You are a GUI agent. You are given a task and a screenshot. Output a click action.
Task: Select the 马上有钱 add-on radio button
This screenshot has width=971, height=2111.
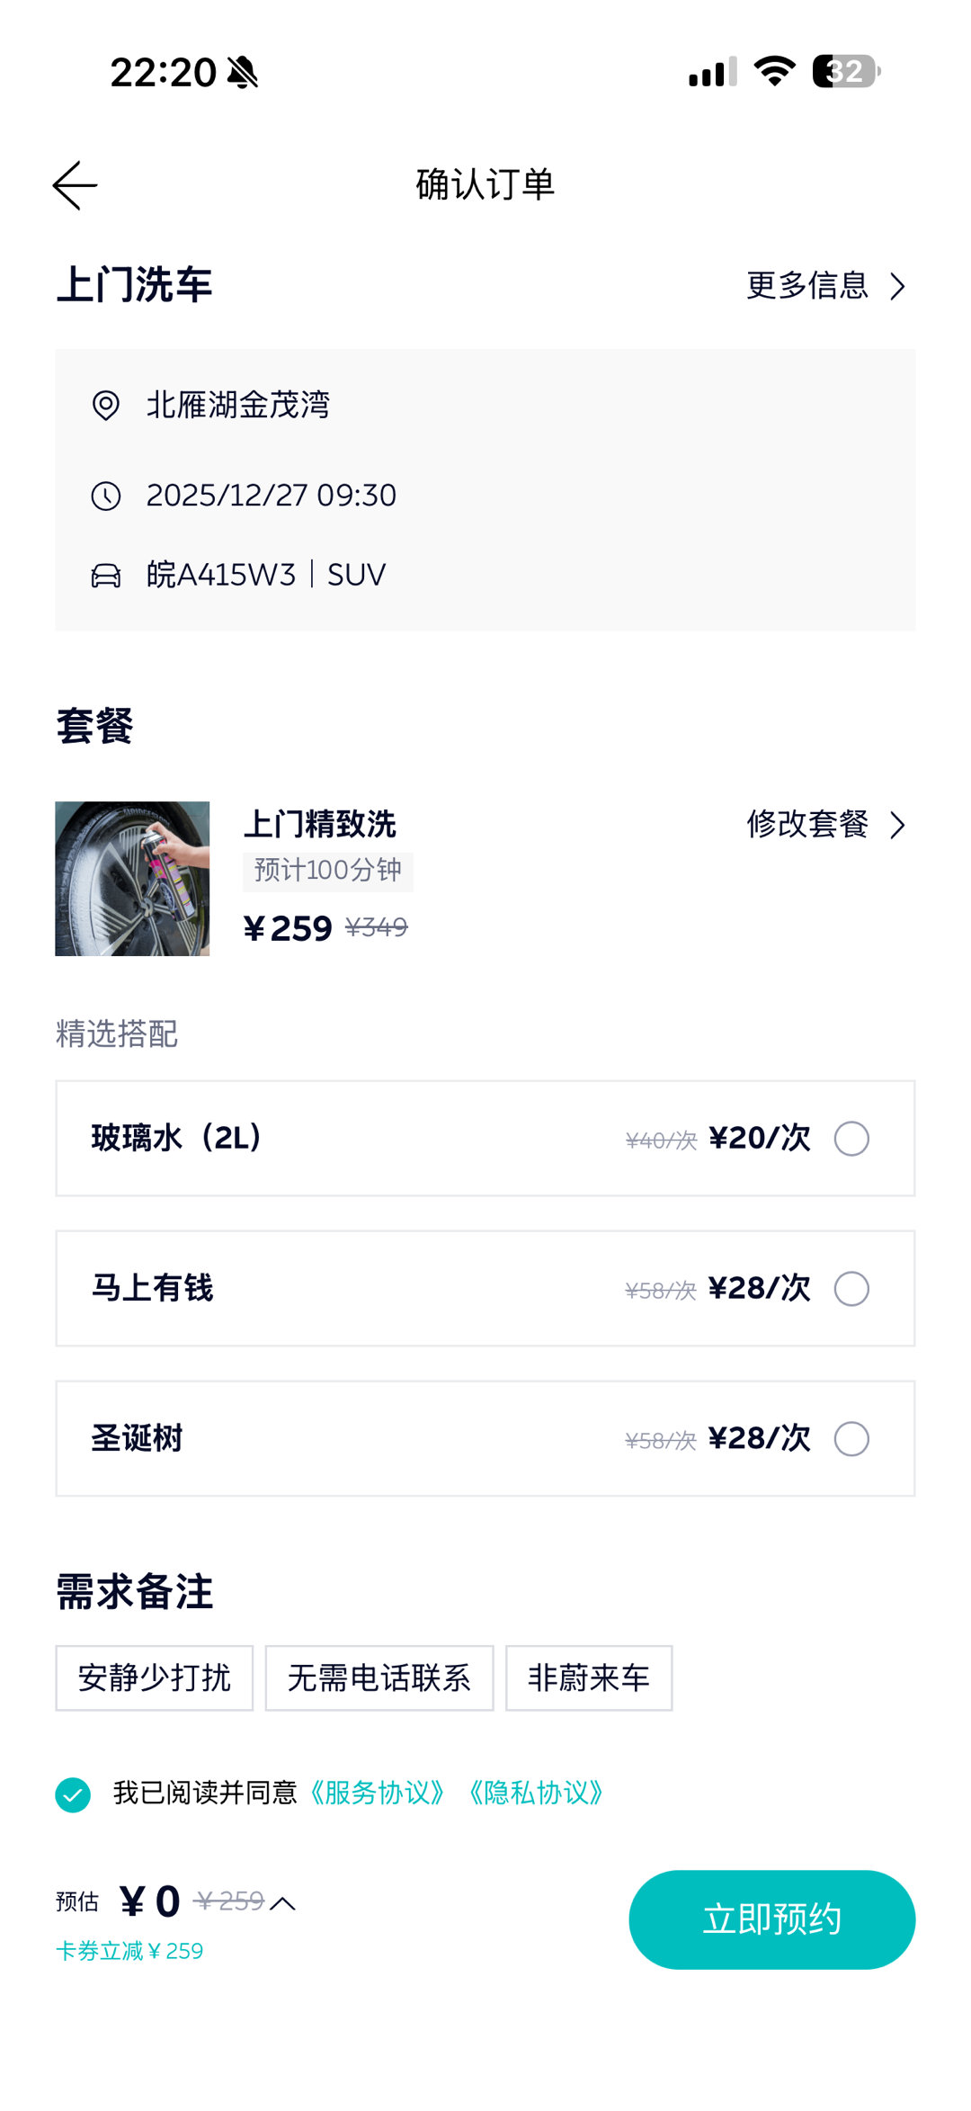(851, 1289)
